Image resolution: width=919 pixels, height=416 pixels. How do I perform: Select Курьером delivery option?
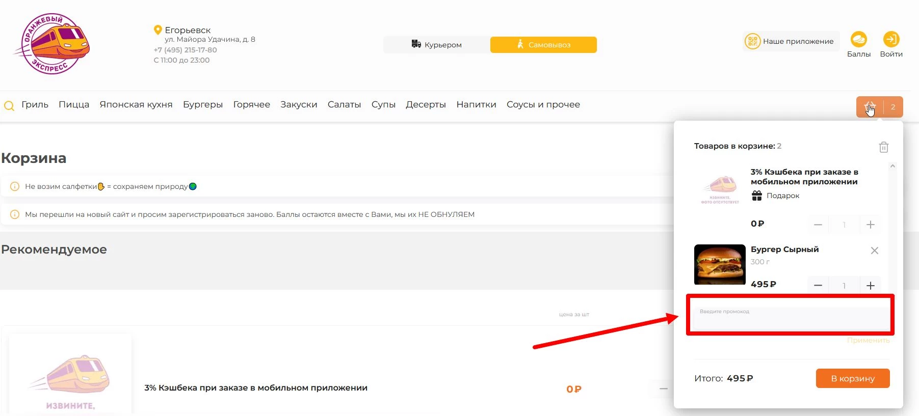click(437, 45)
